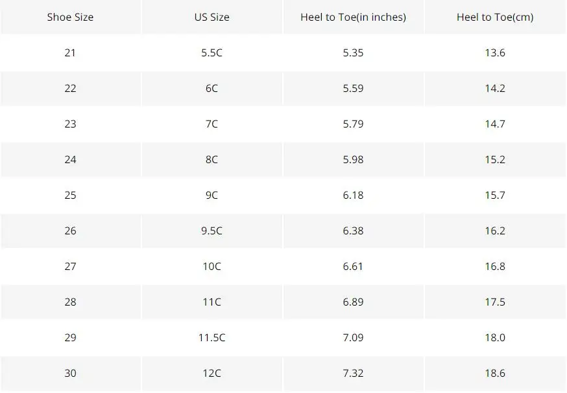567x393 pixels.
Task: Click shoe size 24 cell
Action: coord(70,159)
